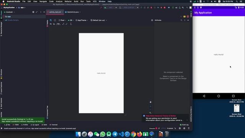Click the Make Project hammer icon
The height and width of the screenshot is (138, 245).
tap(101, 8)
